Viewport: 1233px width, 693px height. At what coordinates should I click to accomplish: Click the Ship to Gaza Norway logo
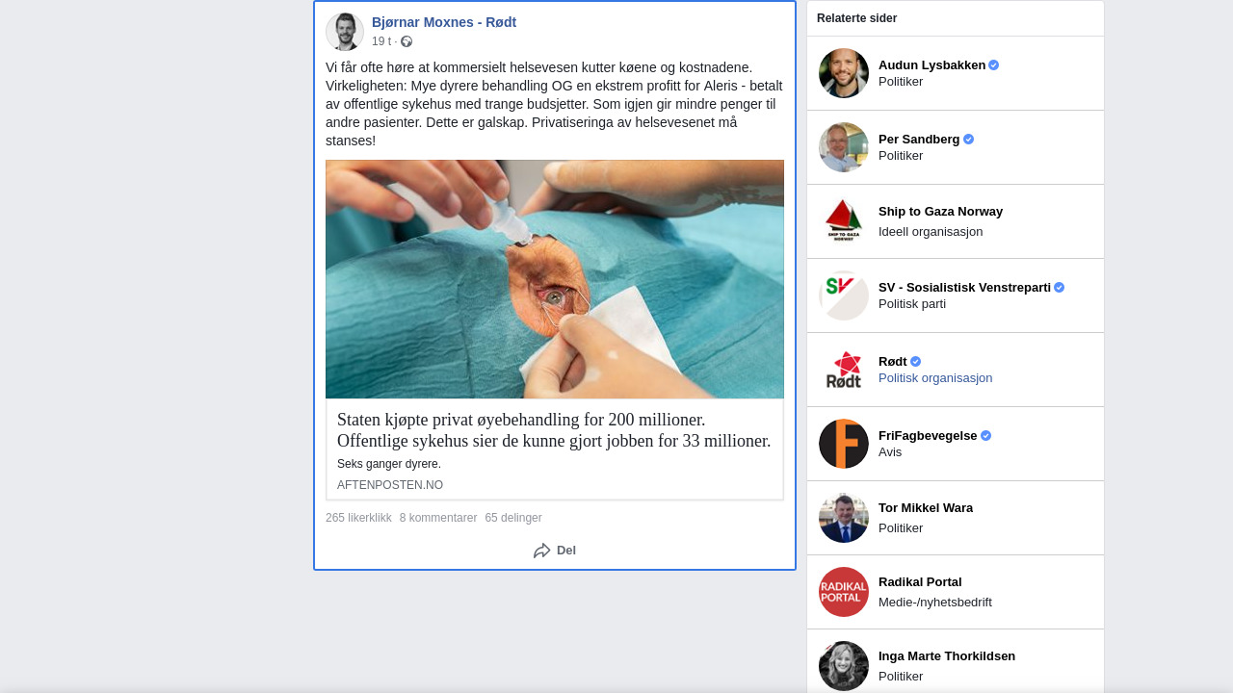click(x=844, y=221)
